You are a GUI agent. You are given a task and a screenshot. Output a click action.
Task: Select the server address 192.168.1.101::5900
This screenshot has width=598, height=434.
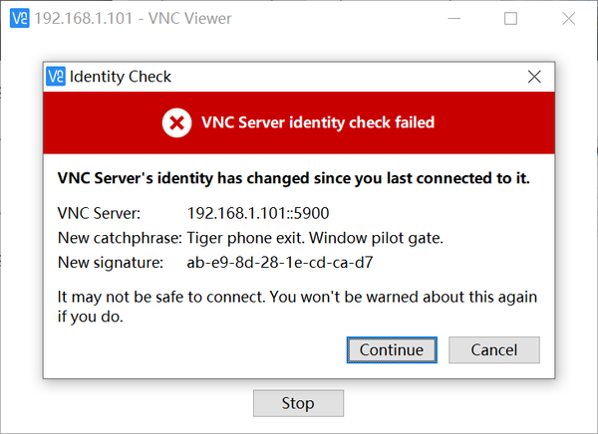click(x=258, y=213)
